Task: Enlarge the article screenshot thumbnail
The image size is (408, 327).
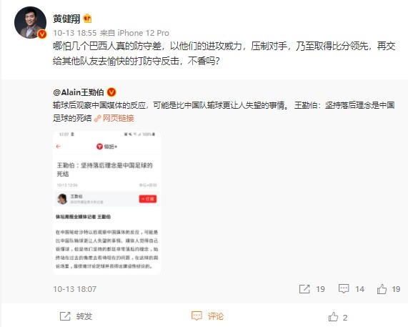Action: pyautogui.click(x=106, y=202)
